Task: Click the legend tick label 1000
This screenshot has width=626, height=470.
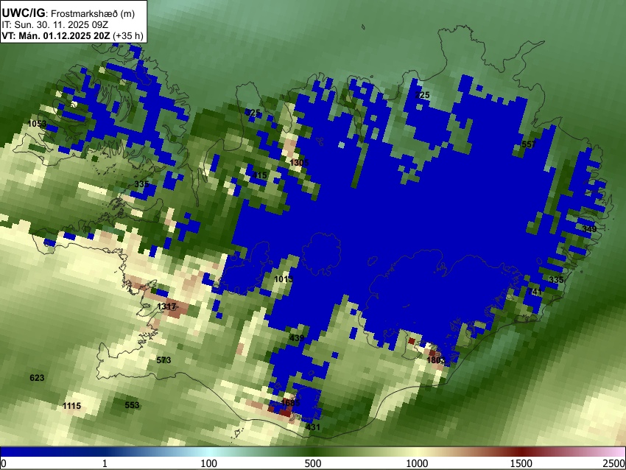Action: click(417, 463)
